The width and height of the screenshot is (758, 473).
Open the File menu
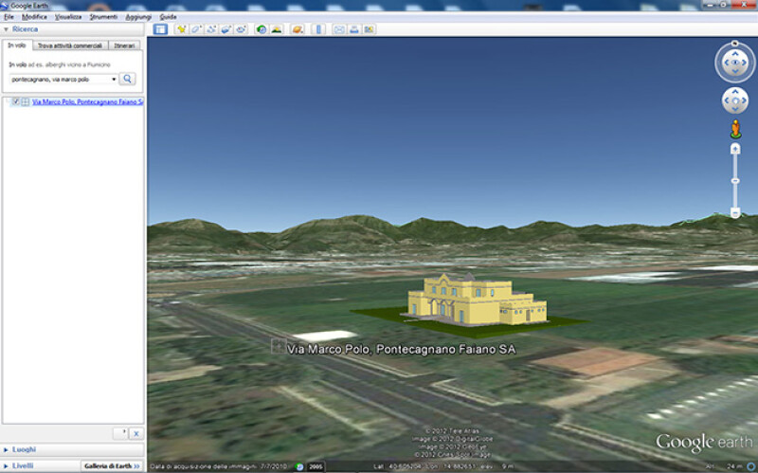9,17
